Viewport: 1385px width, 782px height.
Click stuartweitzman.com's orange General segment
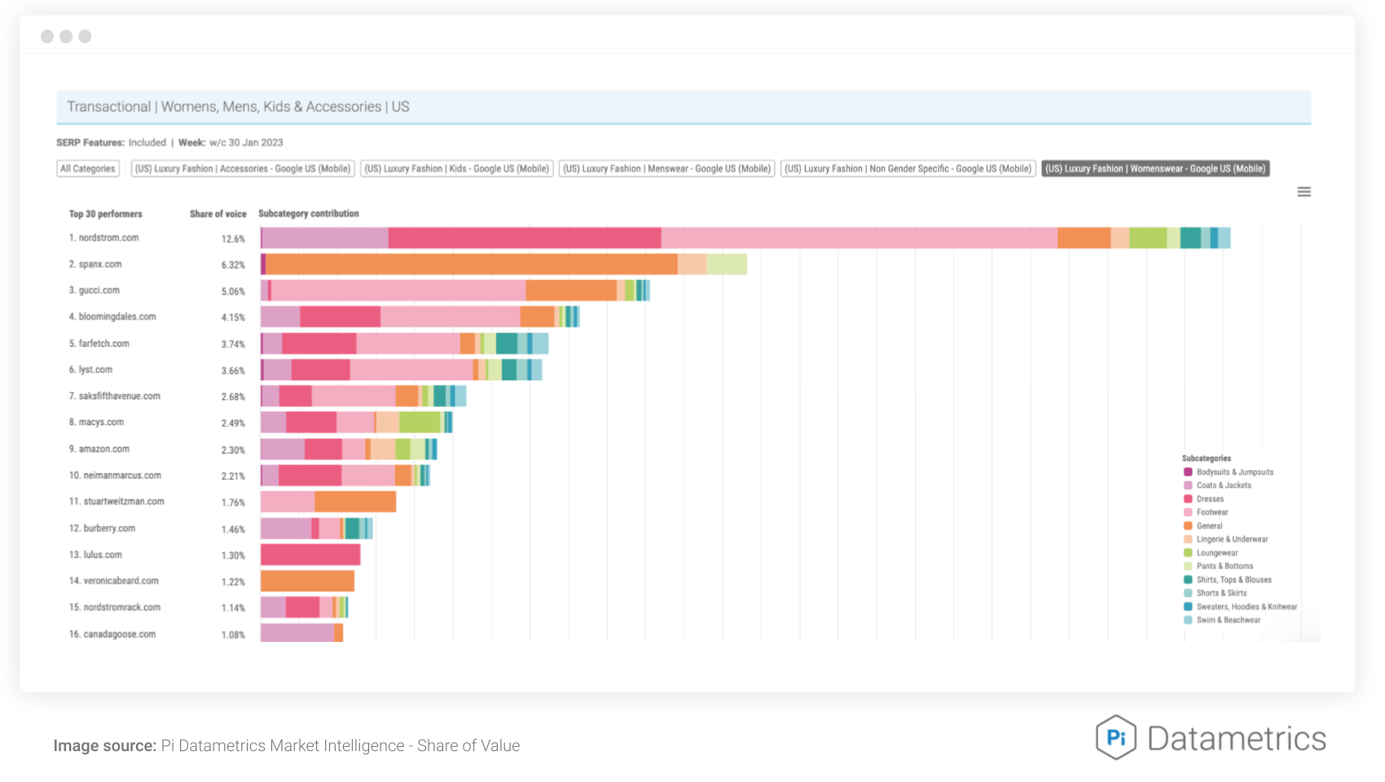[355, 502]
